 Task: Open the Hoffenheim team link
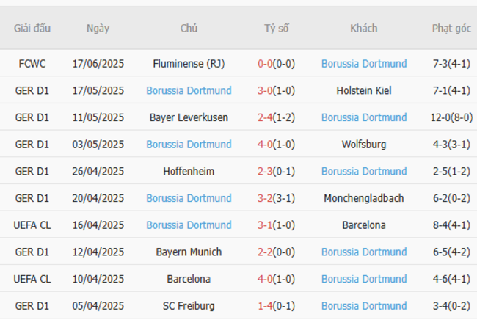(x=189, y=172)
